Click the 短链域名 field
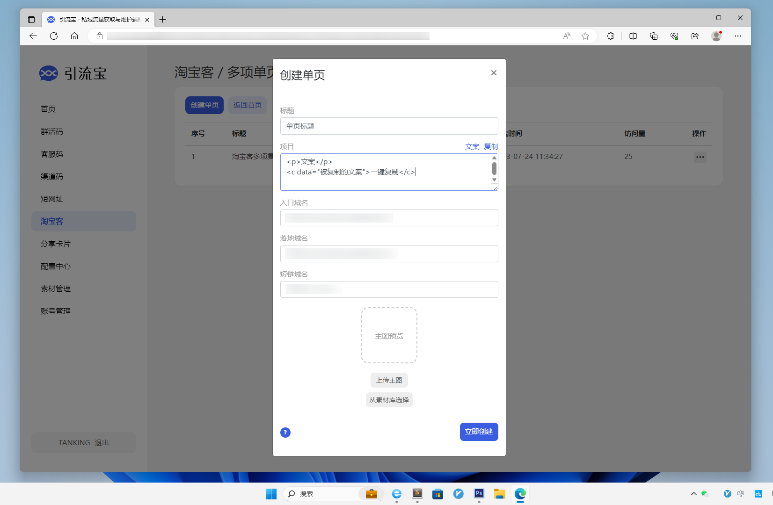Image resolution: width=773 pixels, height=505 pixels. click(389, 289)
